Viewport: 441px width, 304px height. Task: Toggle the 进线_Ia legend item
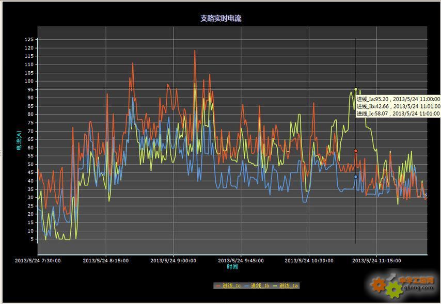[289, 285]
